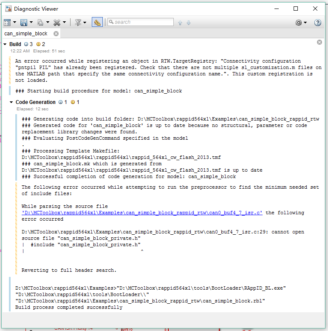Image resolution: width=328 pixels, height=331 pixels.
Task: Collapse the Code Generation section
Action: point(11,102)
